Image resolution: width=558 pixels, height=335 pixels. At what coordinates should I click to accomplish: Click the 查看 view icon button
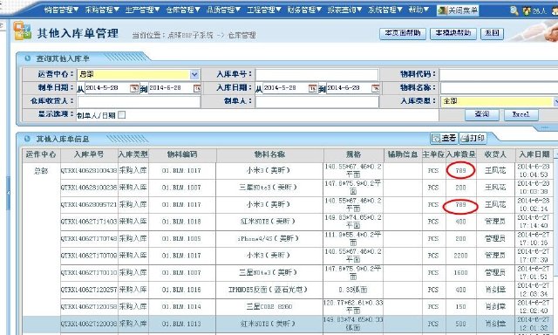(x=444, y=138)
